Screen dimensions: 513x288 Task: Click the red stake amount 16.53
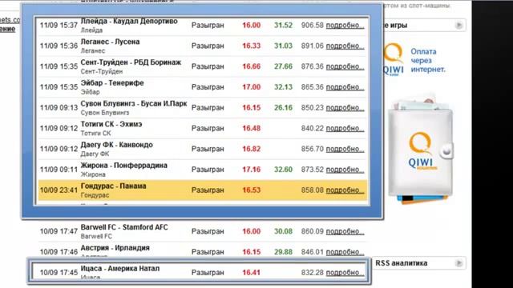pos(251,190)
